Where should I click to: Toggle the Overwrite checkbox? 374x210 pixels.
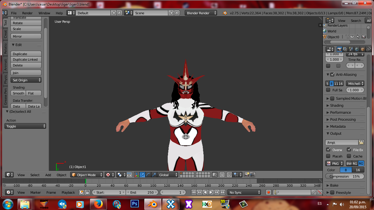328,150
